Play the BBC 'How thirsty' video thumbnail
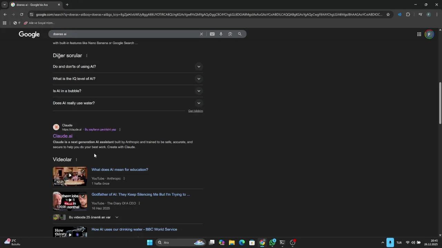Image resolution: width=442 pixels, height=248 pixels. [x=70, y=232]
